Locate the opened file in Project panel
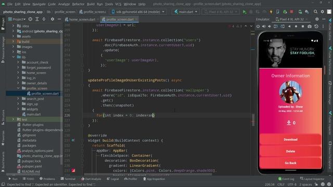 (x=30, y=19)
